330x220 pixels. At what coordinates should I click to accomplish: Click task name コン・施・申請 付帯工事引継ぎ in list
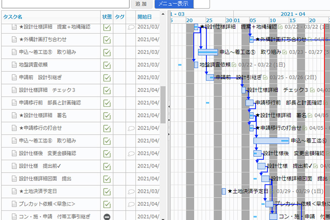click(x=55, y=216)
